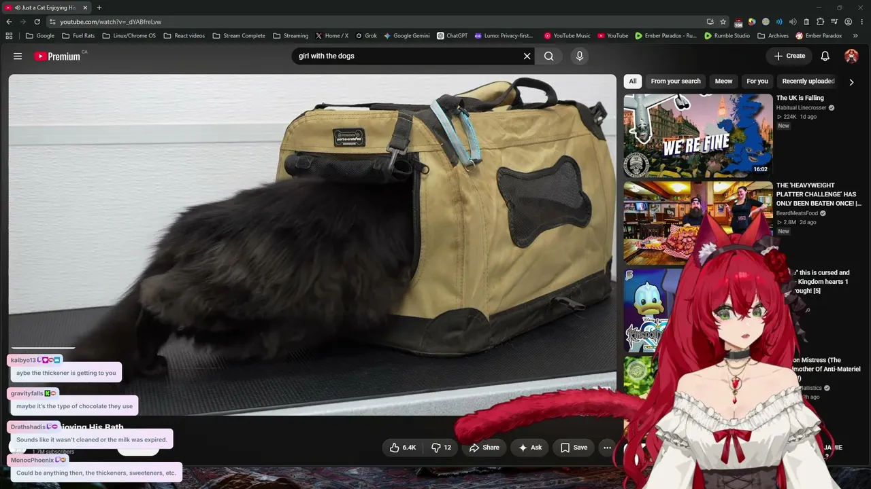The image size is (871, 489).
Task: Open the Streaming bookmarks folder
Action: 291,36
